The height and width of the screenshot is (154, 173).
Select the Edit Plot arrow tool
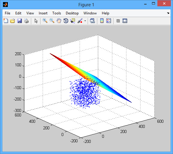click(x=36, y=21)
